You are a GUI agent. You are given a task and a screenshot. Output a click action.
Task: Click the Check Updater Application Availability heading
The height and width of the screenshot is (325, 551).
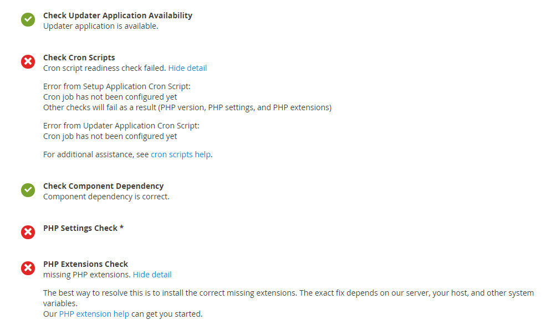tap(118, 16)
